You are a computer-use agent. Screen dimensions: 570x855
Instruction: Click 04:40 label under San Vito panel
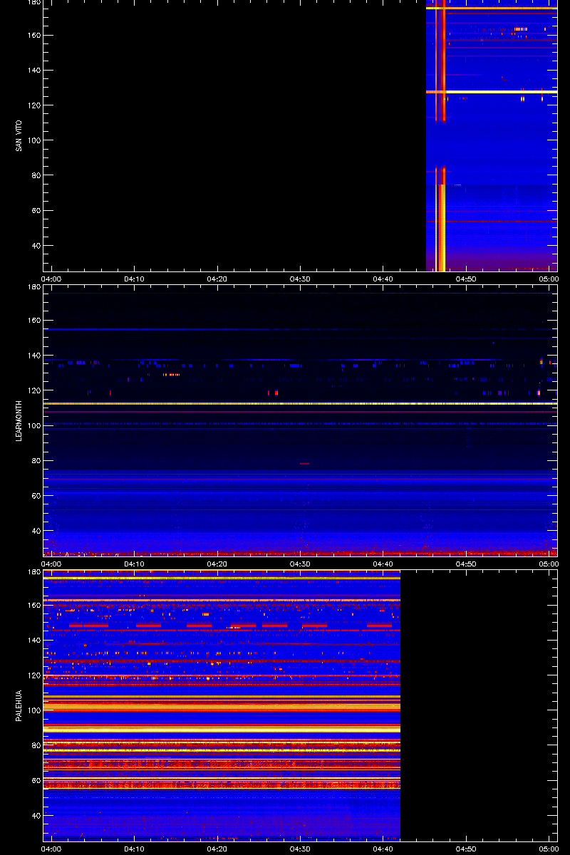coord(383,279)
